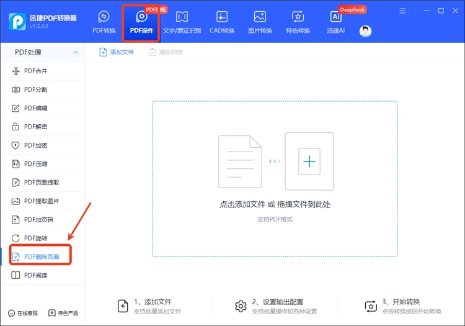465x326 pixels.
Task: Select PDF压缩 in sidebar
Action: tap(43, 164)
